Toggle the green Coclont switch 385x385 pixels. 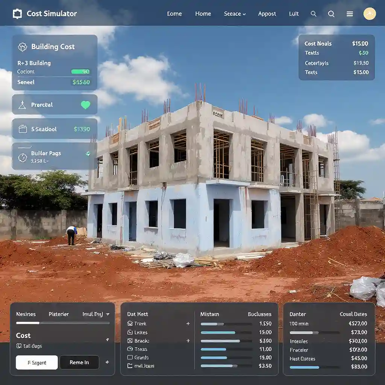click(x=80, y=71)
